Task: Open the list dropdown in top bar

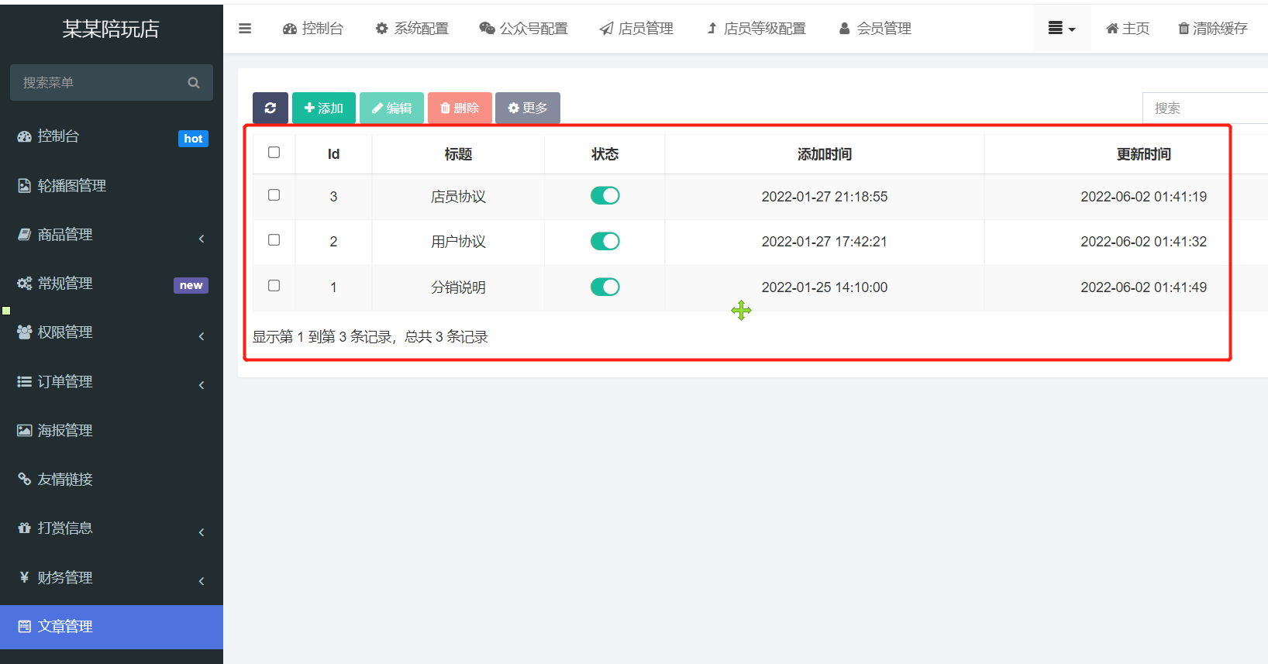Action: [1061, 29]
